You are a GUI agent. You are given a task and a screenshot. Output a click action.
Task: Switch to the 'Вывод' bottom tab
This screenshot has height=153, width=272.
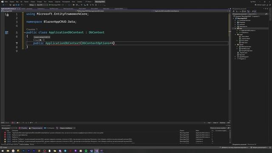coord(32,144)
